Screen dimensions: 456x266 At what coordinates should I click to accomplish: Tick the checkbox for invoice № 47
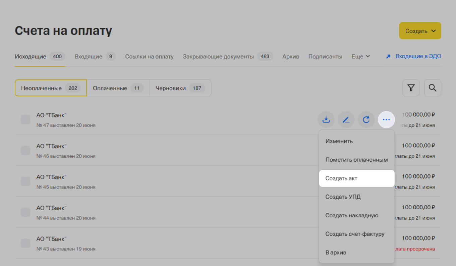25,119
